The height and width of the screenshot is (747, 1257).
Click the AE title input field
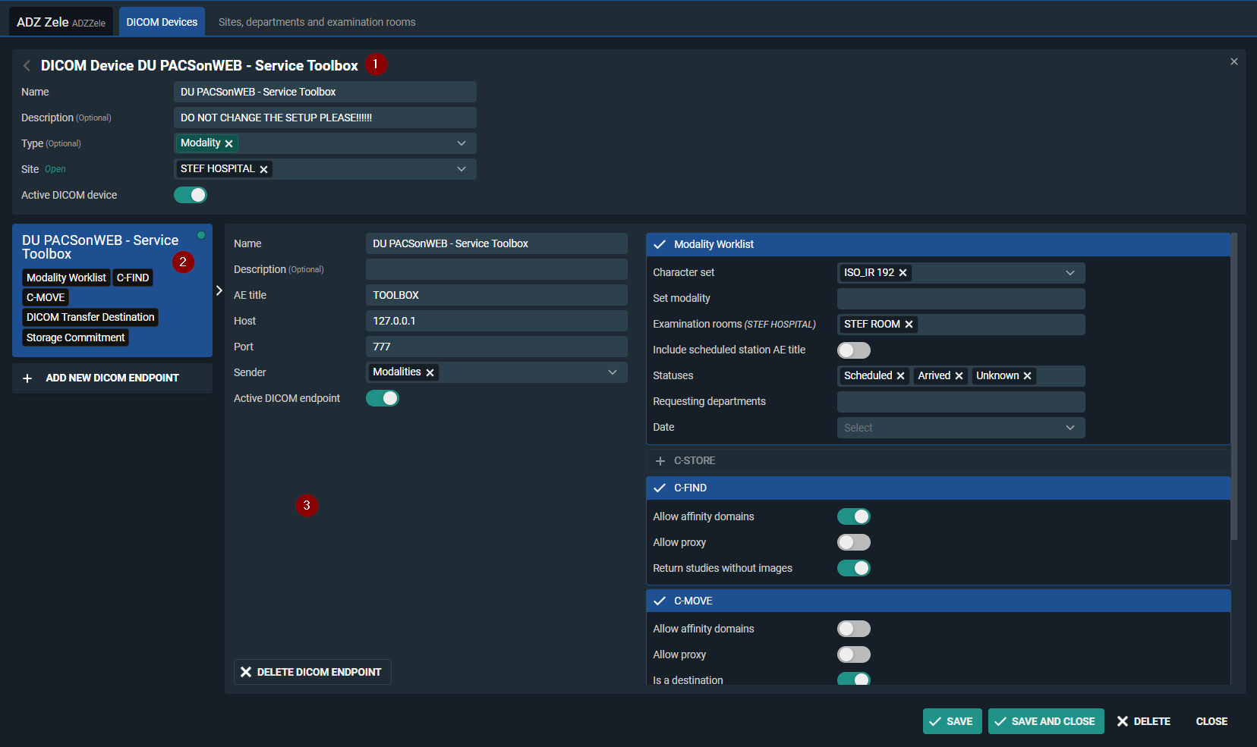tap(496, 295)
